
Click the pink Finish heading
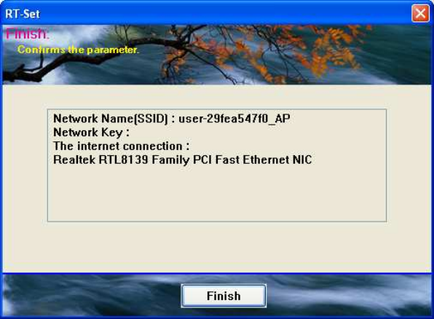27,34
